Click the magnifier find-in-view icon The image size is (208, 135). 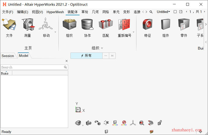[142, 123]
